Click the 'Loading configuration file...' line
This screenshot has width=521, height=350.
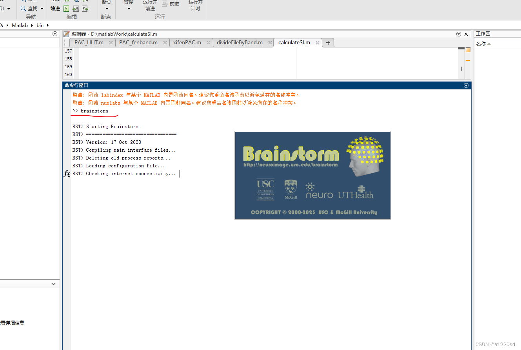pos(118,166)
